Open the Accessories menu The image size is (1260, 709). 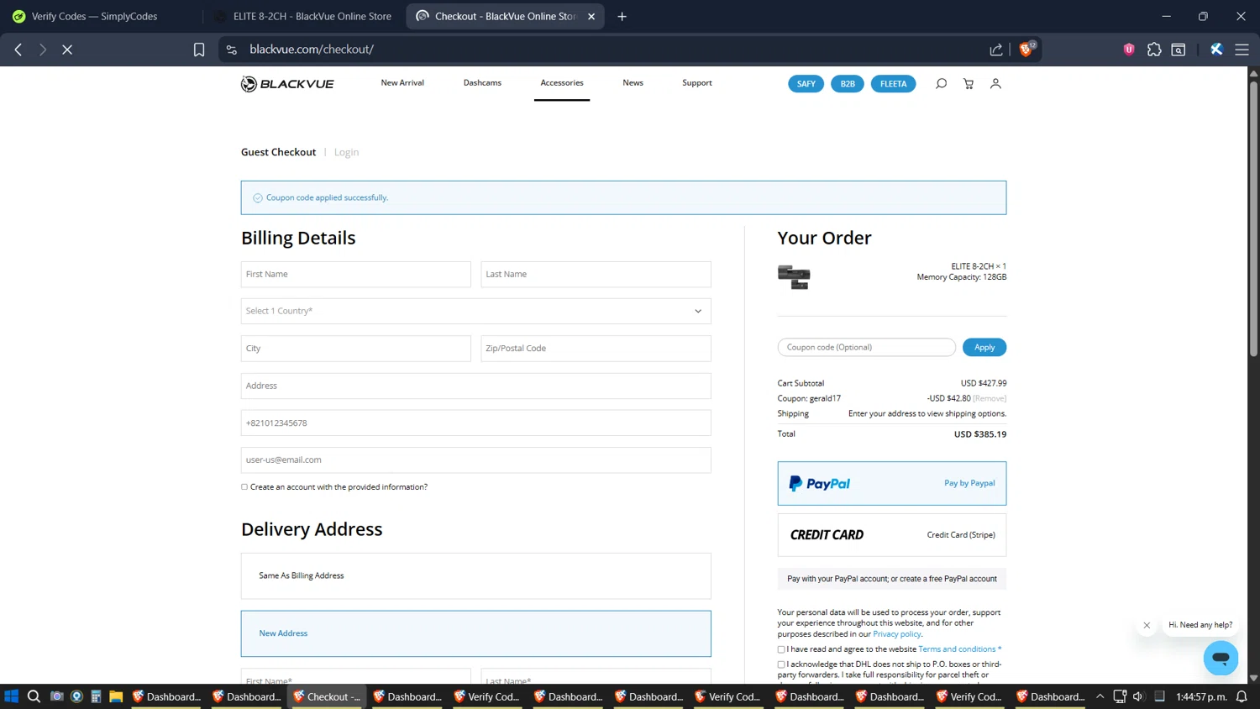click(562, 82)
